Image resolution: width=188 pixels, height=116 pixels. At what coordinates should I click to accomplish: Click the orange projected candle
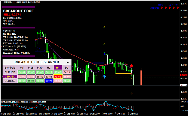141,78
